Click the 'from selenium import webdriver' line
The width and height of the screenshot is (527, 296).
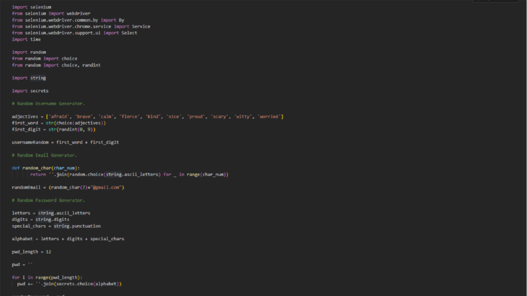click(x=51, y=13)
